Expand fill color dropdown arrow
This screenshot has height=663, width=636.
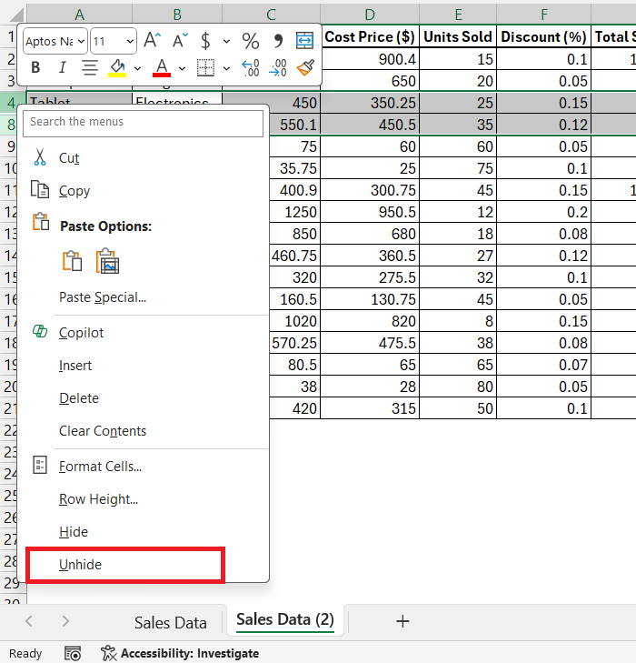[x=138, y=68]
